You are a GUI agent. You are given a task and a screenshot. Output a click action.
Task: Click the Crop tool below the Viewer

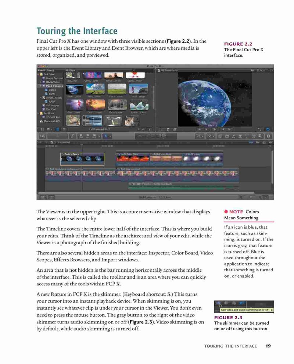[168, 129]
